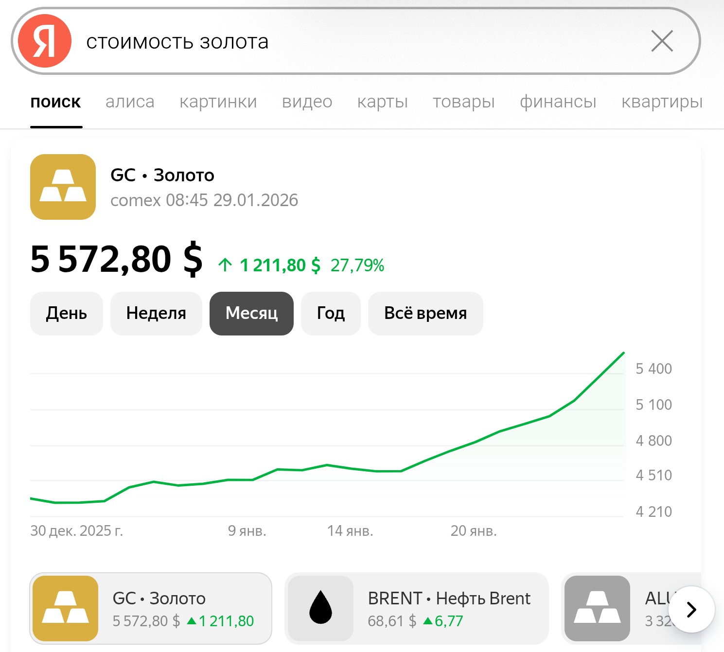Select the День period toggle
The image size is (724, 652).
(x=67, y=314)
